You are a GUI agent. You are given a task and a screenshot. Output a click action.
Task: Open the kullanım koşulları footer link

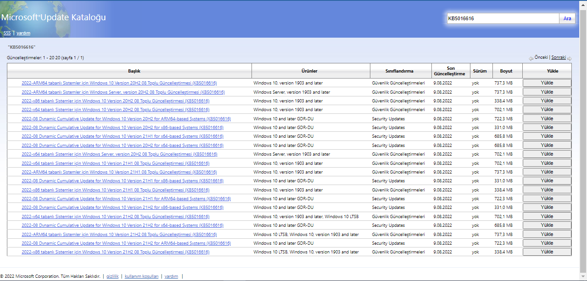[141, 276]
